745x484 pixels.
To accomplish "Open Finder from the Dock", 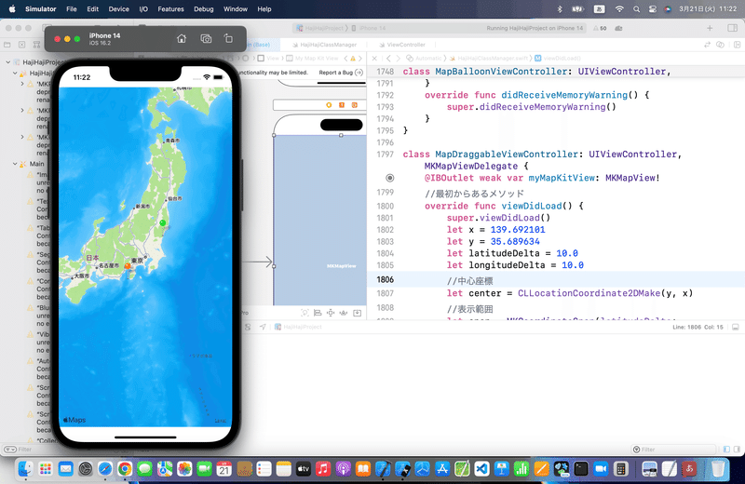I will click(25, 469).
